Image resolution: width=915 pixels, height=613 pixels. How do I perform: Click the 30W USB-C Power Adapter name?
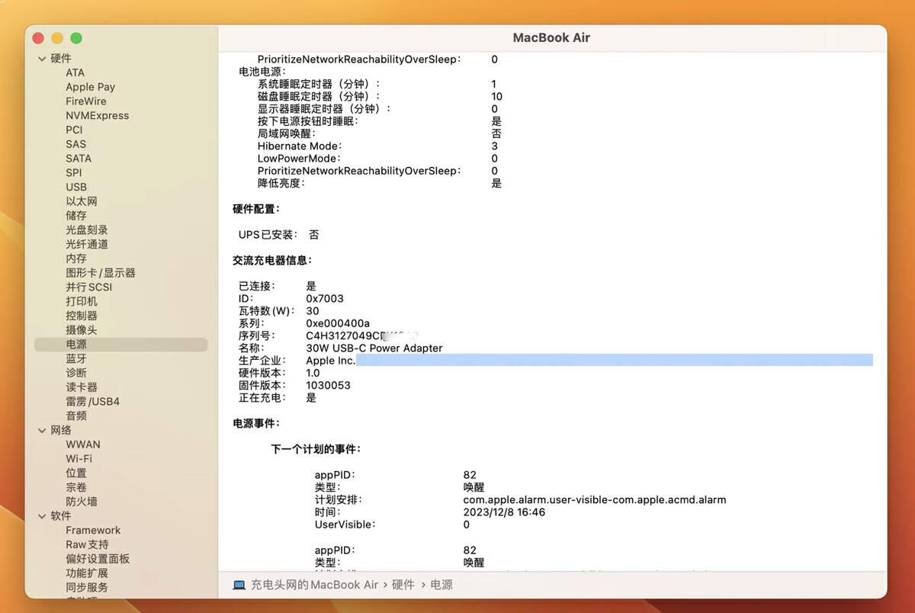point(374,348)
